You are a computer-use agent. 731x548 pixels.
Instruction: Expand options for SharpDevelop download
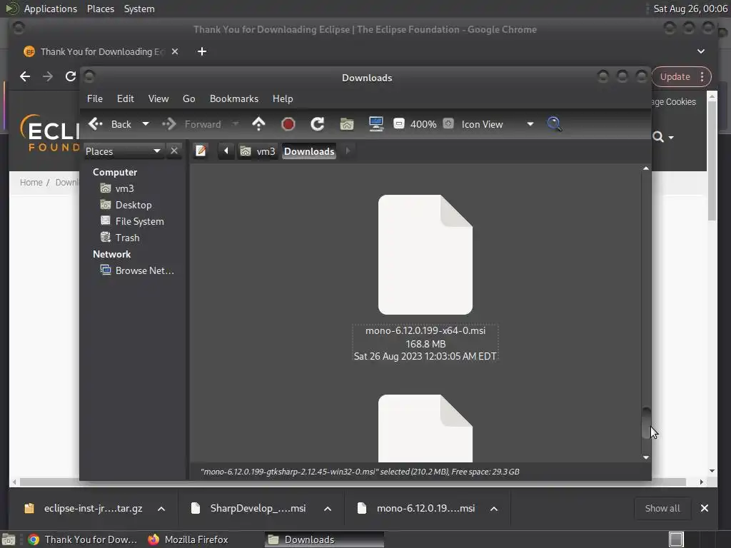click(328, 508)
